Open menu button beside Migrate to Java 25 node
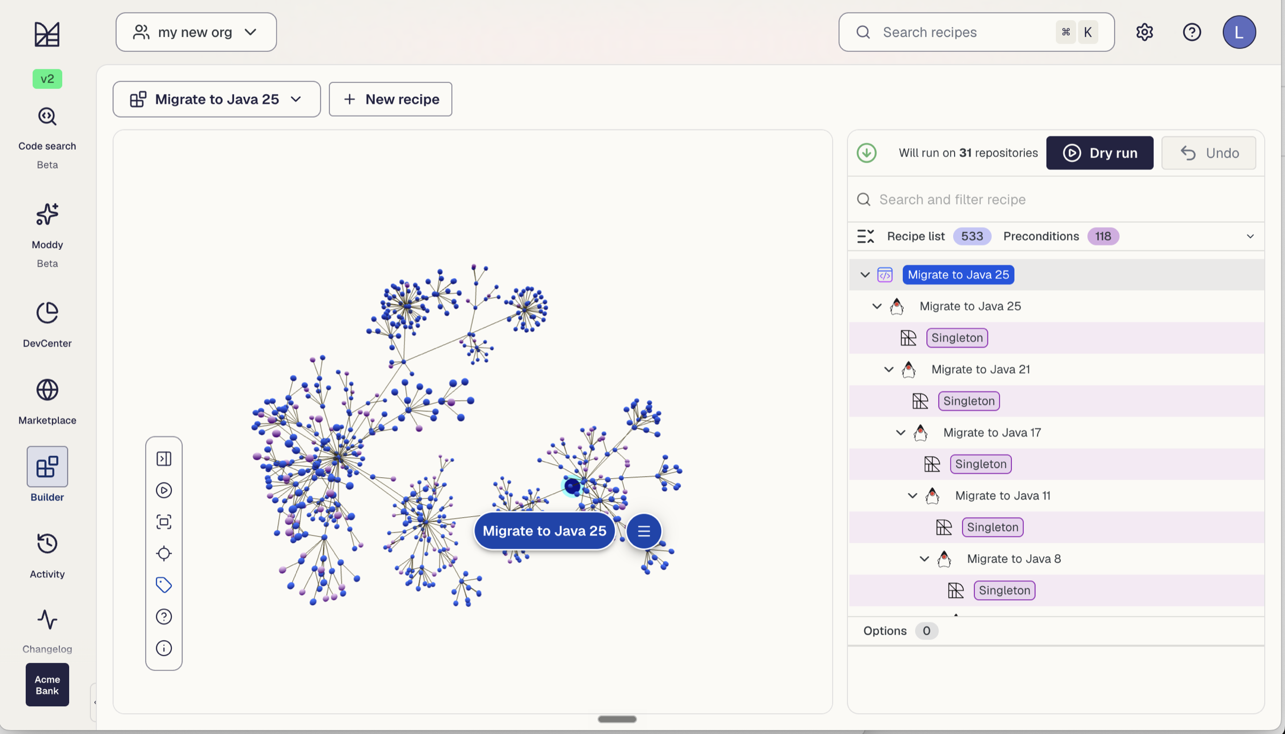Screen dimensions: 1285x734 pos(644,531)
